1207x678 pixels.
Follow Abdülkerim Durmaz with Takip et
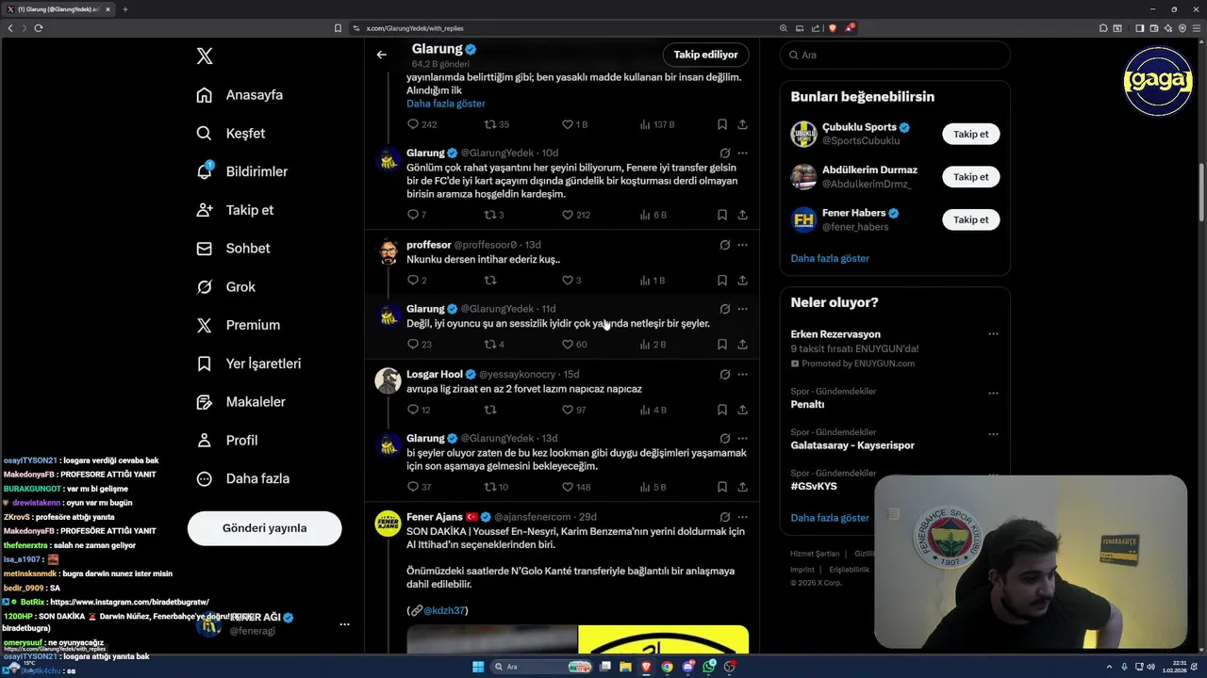point(970,177)
